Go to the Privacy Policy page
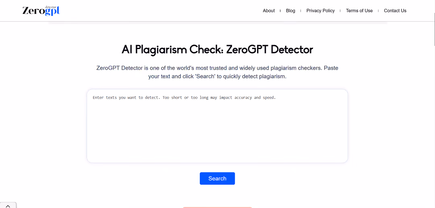This screenshot has height=208, width=435. pyautogui.click(x=321, y=11)
